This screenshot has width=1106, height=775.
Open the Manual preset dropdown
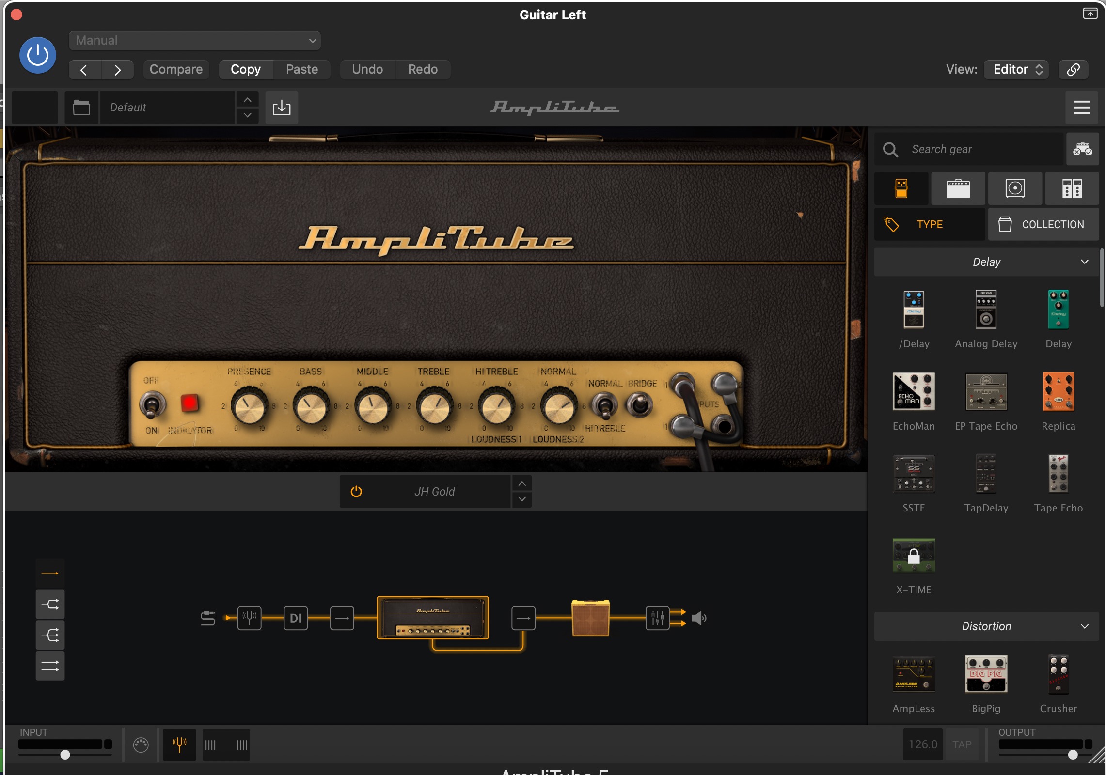click(x=194, y=41)
